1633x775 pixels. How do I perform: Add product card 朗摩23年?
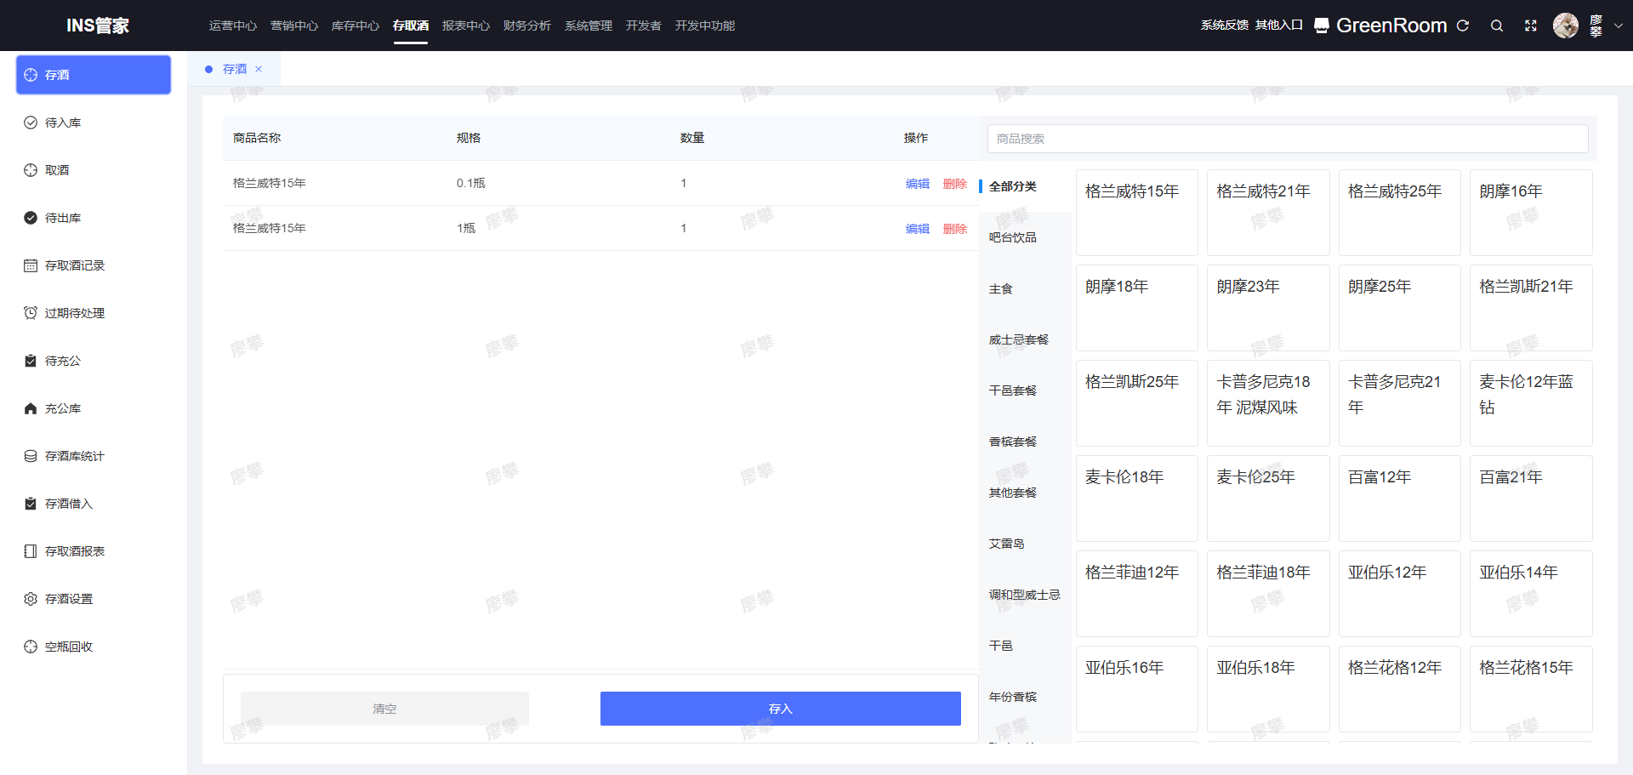pos(1268,308)
